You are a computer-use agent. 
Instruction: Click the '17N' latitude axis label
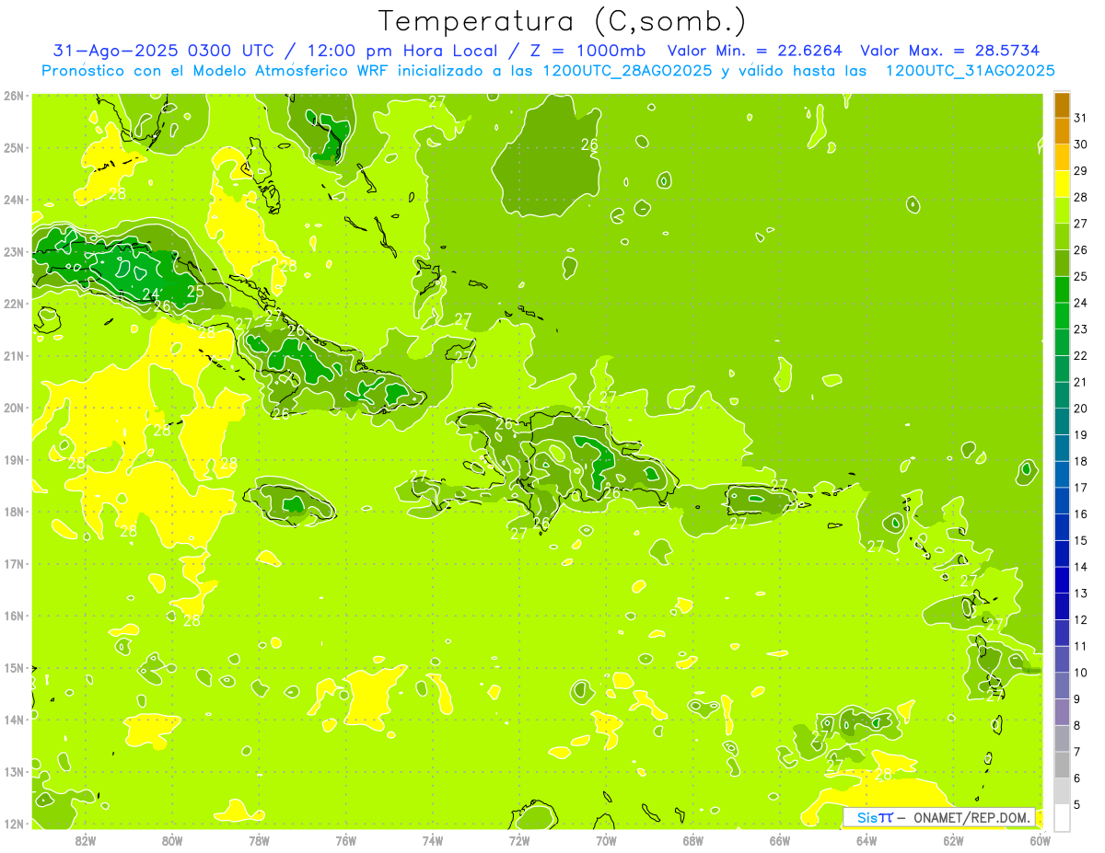tap(14, 564)
